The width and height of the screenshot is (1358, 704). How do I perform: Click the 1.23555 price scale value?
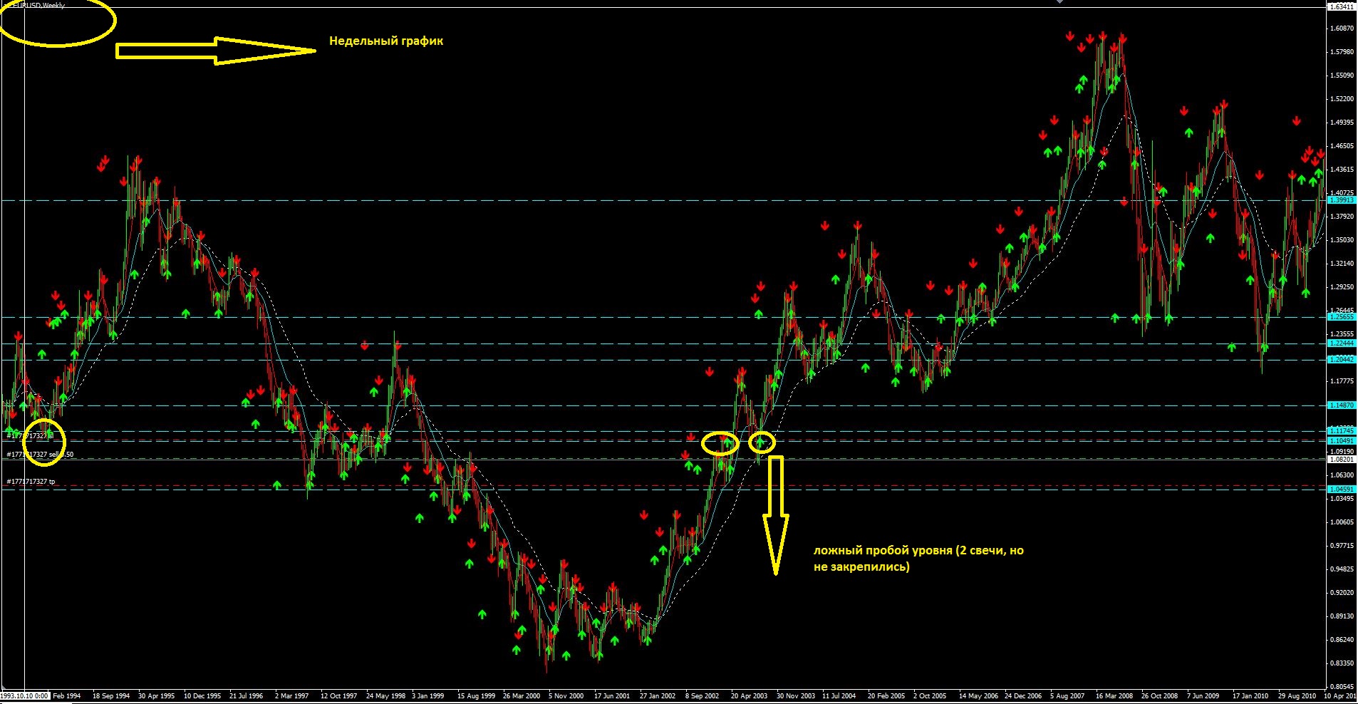(x=1342, y=334)
